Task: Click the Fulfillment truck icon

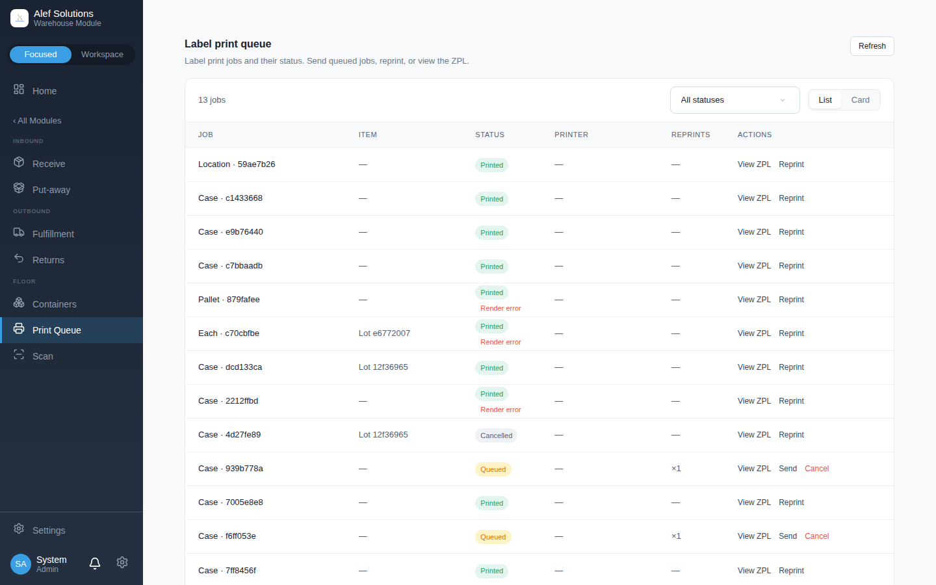Action: click(x=19, y=232)
